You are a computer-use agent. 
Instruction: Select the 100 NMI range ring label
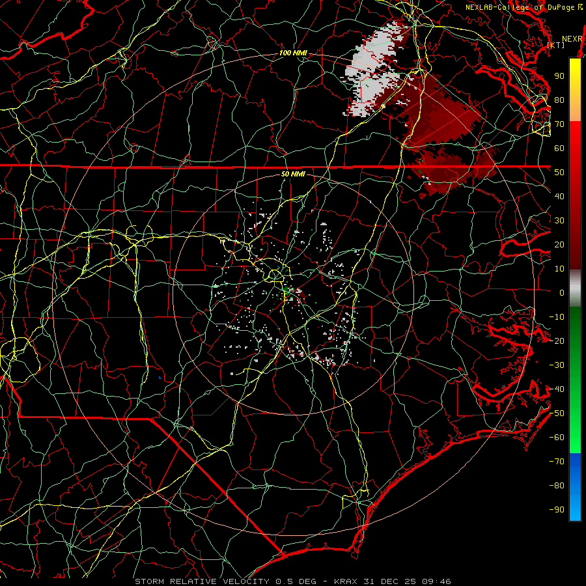tap(293, 53)
